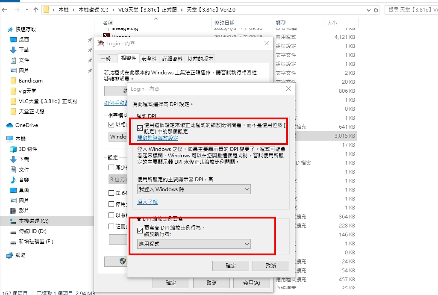Click the 本機 computer icon in sidebar
The image size is (438, 295).
[x=10, y=139]
